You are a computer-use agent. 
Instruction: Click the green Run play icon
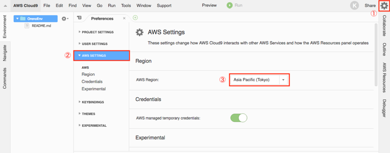230,6
